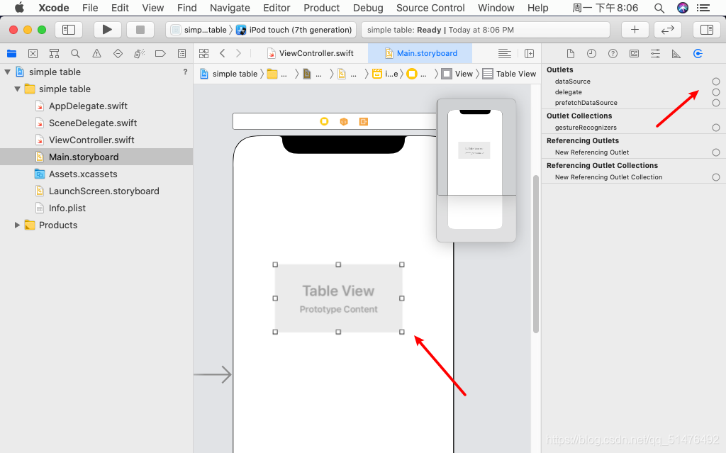
Task: Click the gestureRecognizers connection circle
Action: 716,128
